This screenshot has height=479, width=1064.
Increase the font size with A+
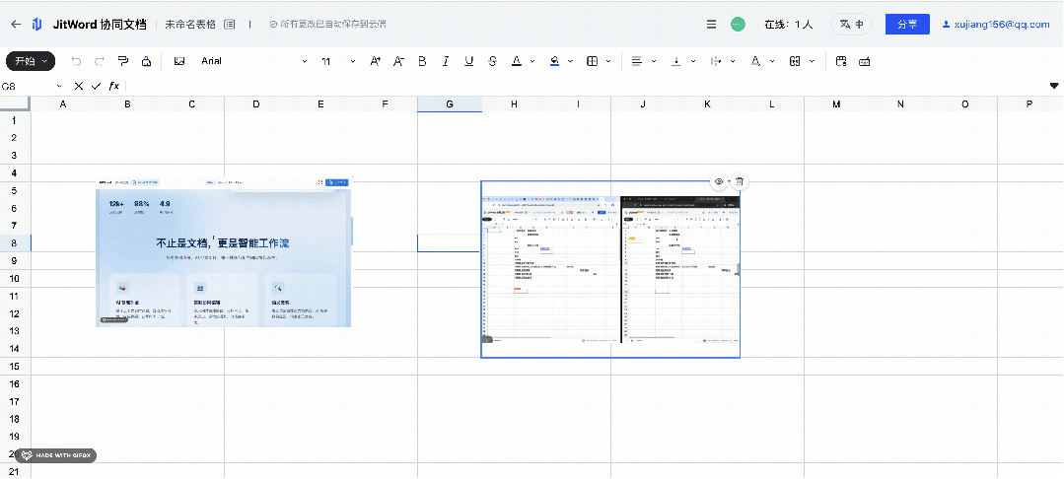pyautogui.click(x=376, y=61)
